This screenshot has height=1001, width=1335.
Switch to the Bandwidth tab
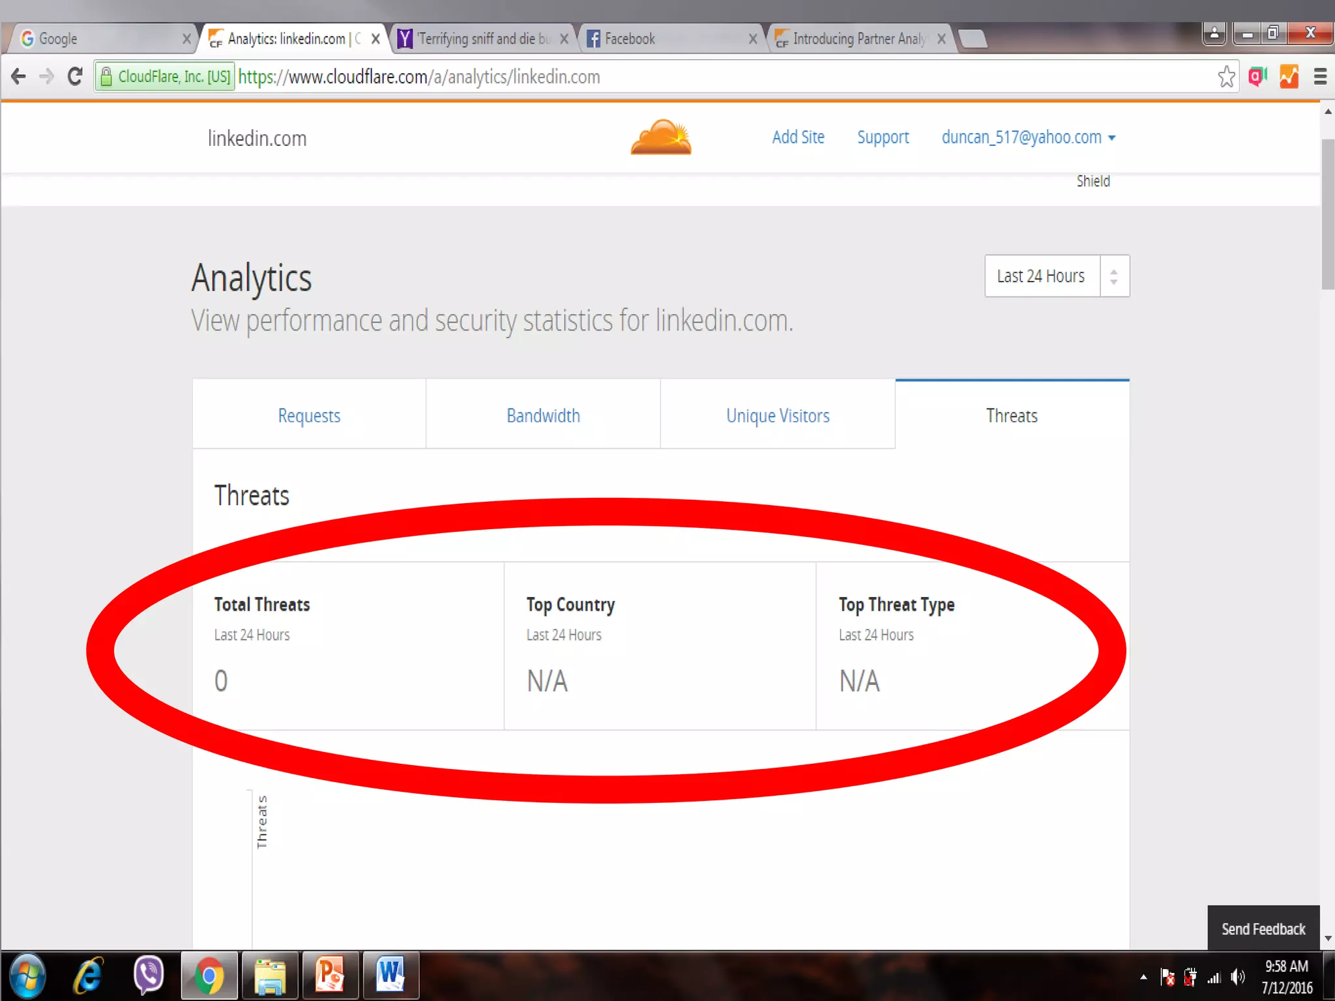[x=543, y=415]
